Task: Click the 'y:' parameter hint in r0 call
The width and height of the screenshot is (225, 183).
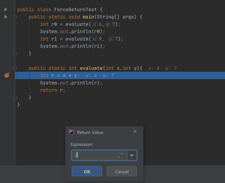Action: (108, 24)
